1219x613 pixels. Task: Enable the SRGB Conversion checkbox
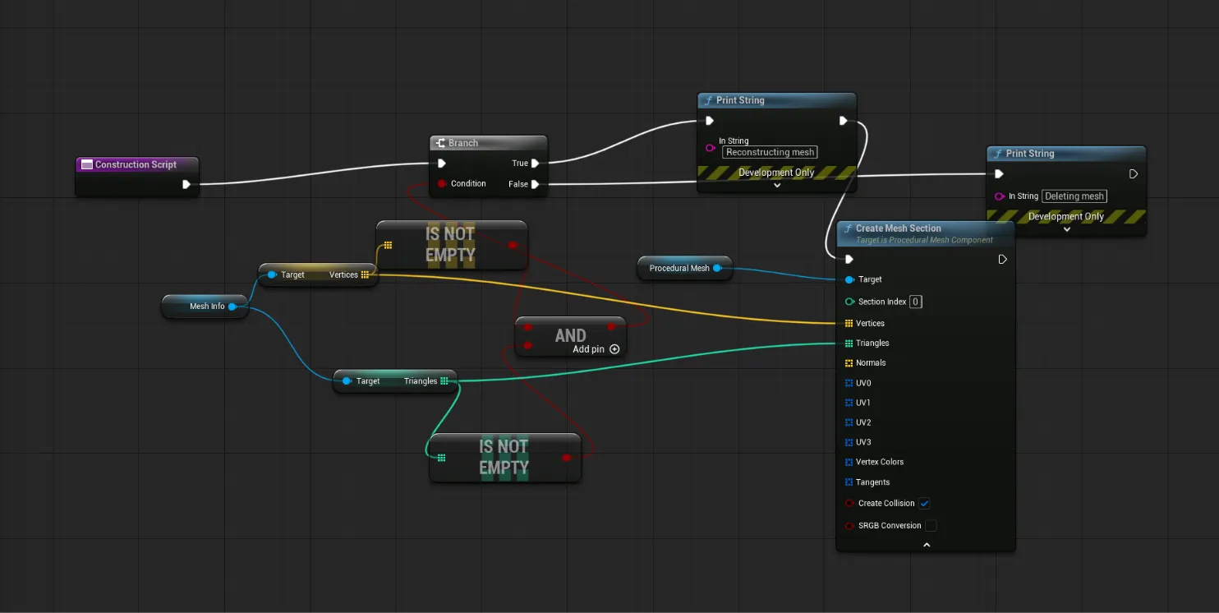click(931, 525)
